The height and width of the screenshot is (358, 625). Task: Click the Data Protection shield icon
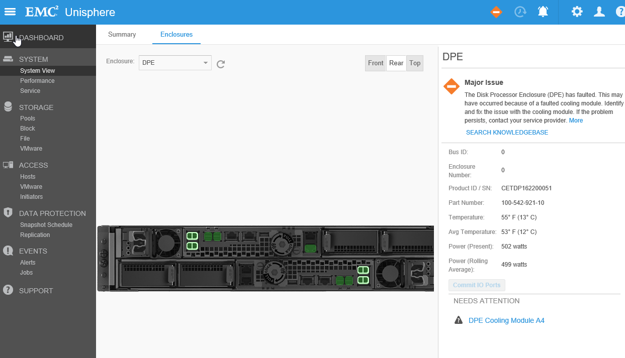pyautogui.click(x=8, y=212)
